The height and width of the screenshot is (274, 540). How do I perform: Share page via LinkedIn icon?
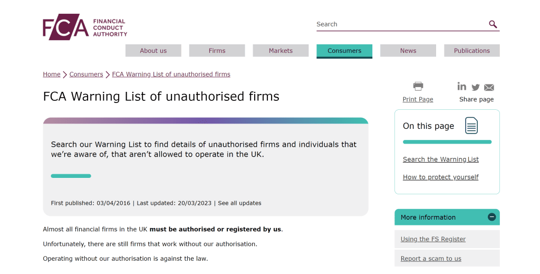click(462, 87)
